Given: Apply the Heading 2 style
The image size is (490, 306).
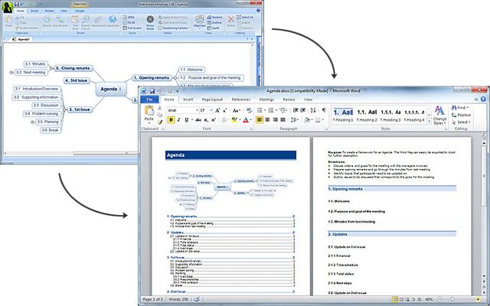Looking at the screenshot, I should [x=367, y=115].
